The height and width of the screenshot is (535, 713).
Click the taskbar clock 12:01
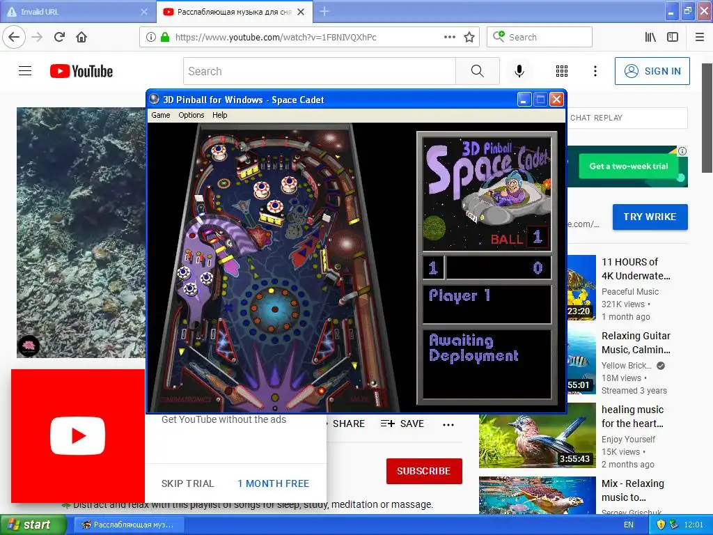[x=694, y=525]
